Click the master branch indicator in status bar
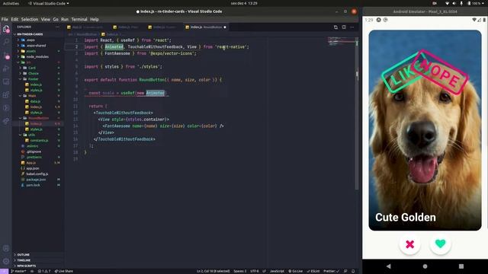The height and width of the screenshot is (274, 488). click(18, 271)
